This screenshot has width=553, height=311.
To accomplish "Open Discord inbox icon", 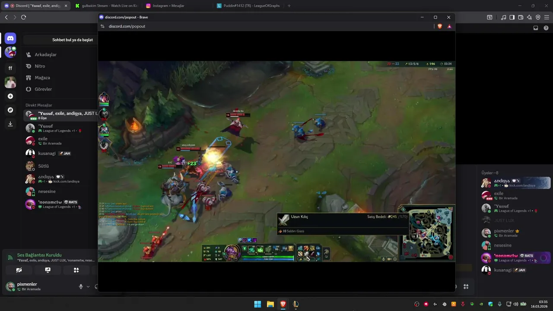I will pos(536,28).
